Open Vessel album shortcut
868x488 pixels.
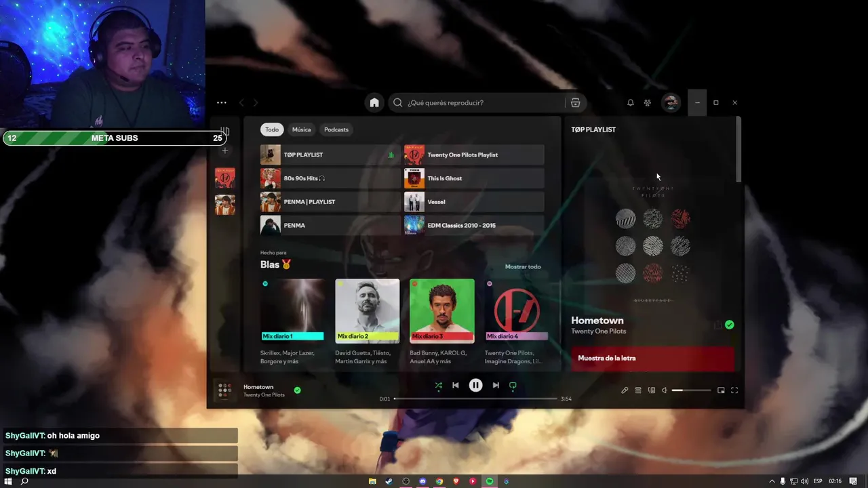tap(474, 202)
